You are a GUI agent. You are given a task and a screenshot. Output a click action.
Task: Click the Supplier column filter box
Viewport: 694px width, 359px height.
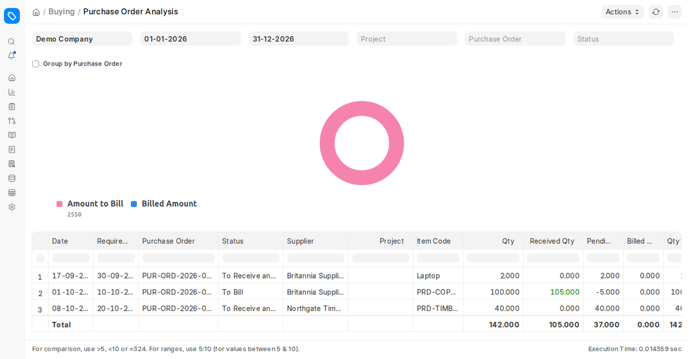pos(315,258)
